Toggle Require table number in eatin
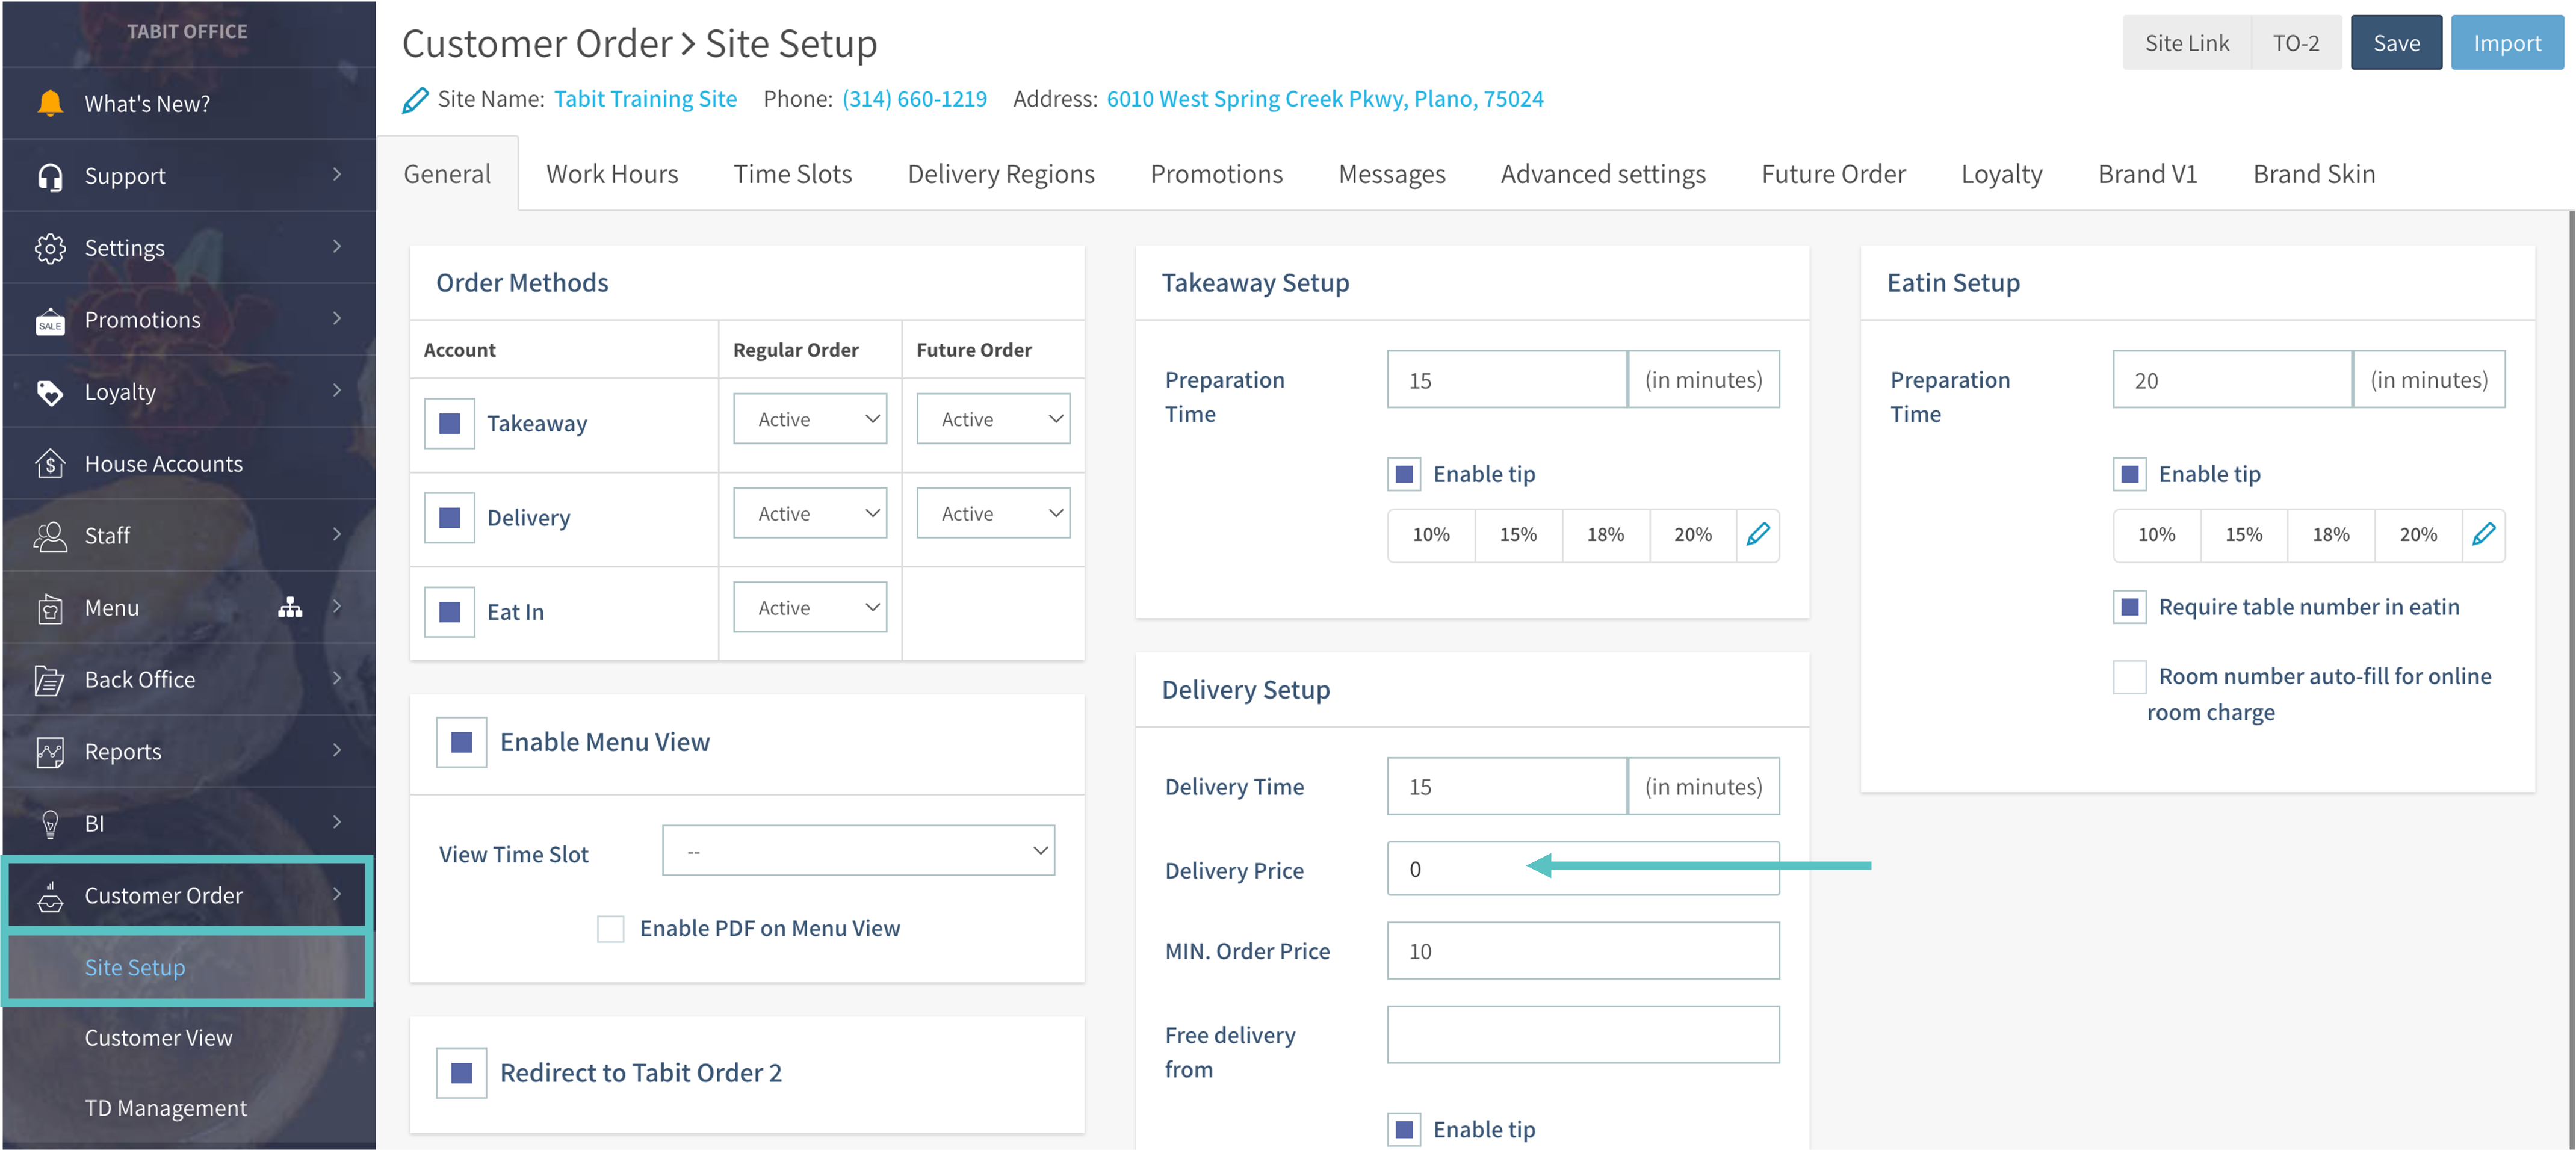The width and height of the screenshot is (2576, 1150). (2129, 607)
